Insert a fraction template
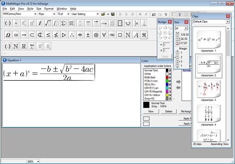 point(16,23)
